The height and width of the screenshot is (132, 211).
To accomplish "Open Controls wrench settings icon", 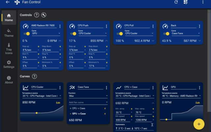I will click(44, 15).
